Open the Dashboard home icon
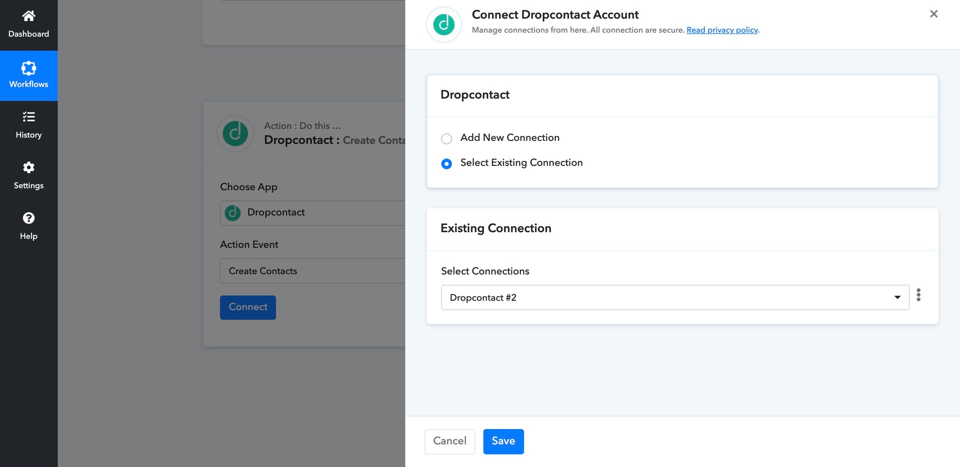The width and height of the screenshot is (960, 467). tap(28, 16)
